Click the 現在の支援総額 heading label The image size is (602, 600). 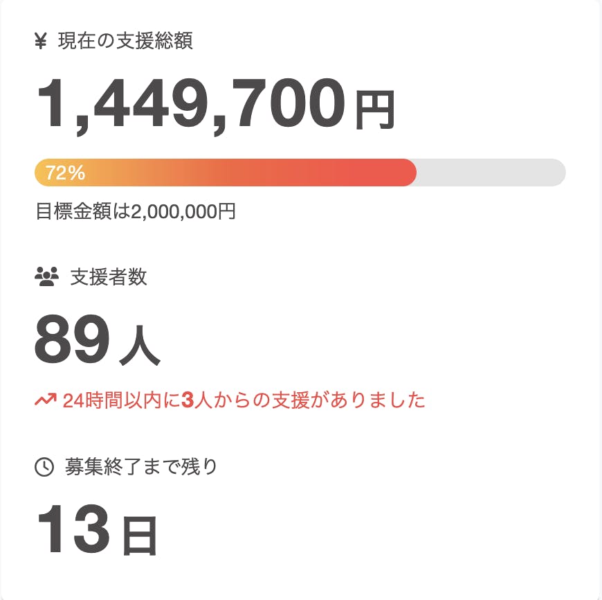tap(125, 42)
